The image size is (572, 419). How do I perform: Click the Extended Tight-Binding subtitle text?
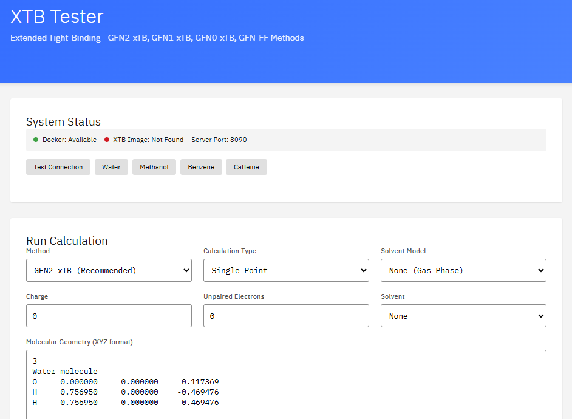click(157, 38)
